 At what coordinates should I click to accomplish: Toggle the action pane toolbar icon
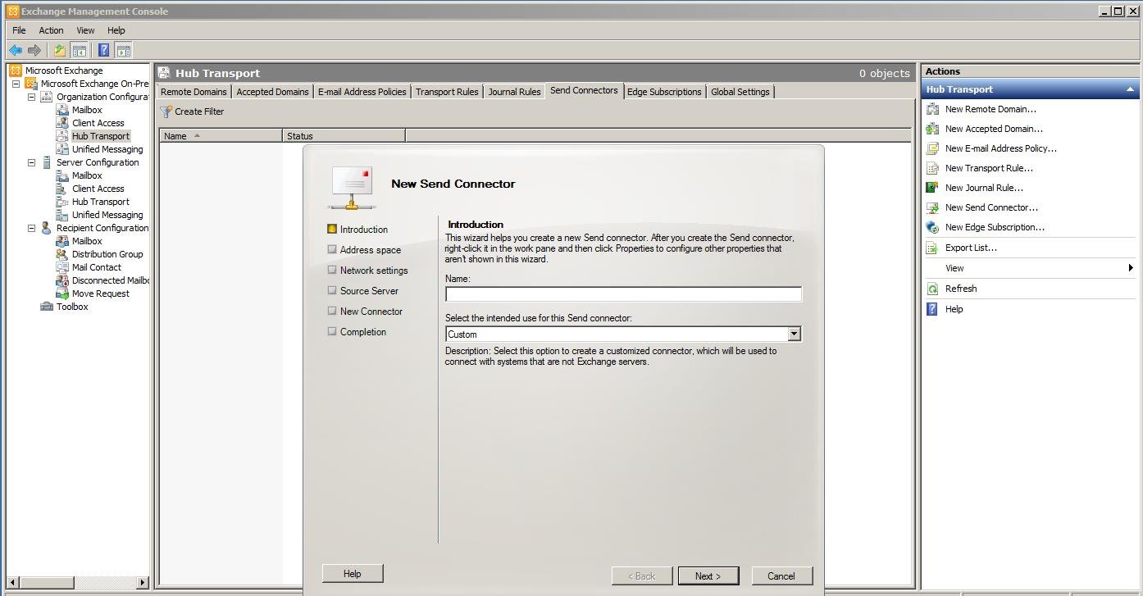point(123,50)
